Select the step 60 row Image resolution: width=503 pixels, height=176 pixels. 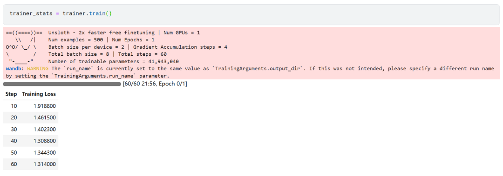(x=30, y=164)
